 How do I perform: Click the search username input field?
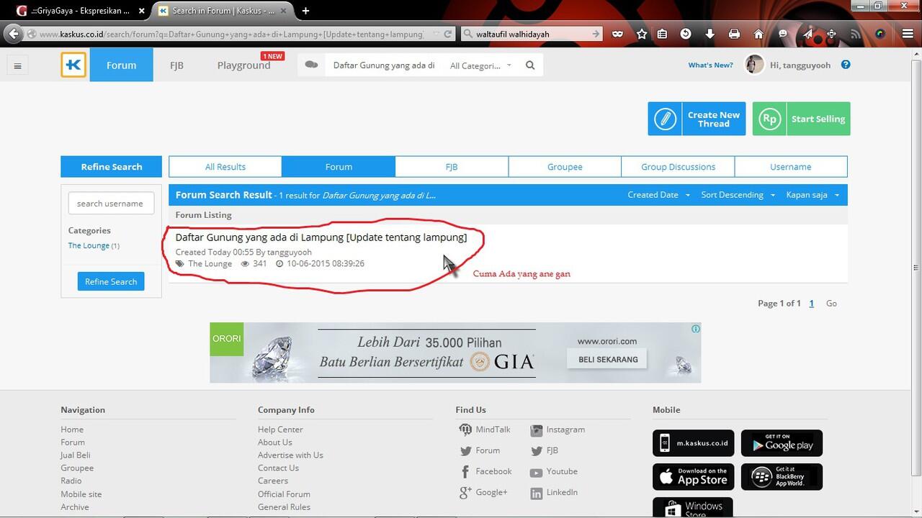(111, 204)
